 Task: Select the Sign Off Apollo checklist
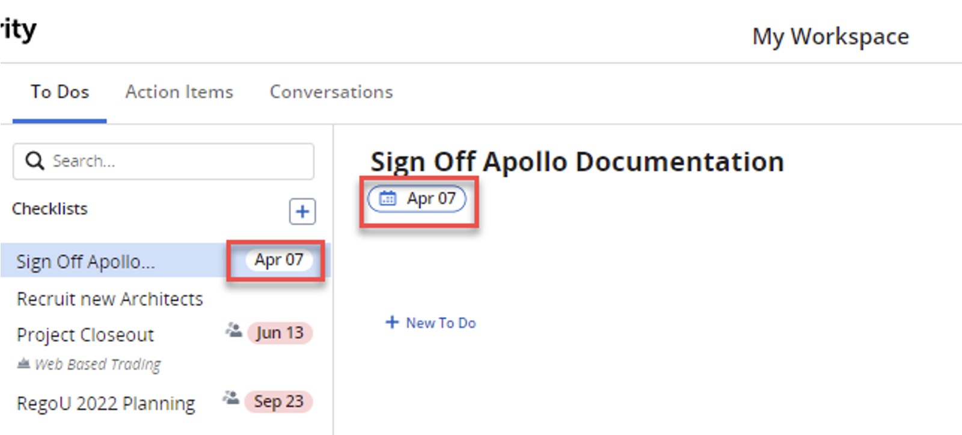(x=85, y=261)
